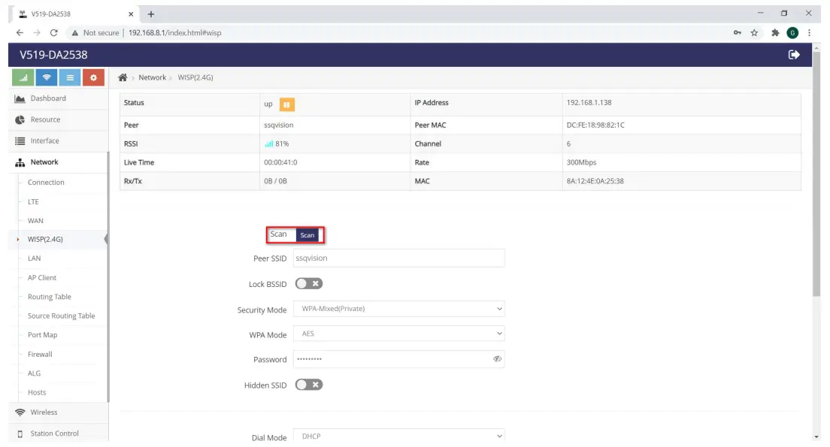This screenshot has width=830, height=447.
Task: Open the Dial Mode dropdown
Action: tap(398, 436)
